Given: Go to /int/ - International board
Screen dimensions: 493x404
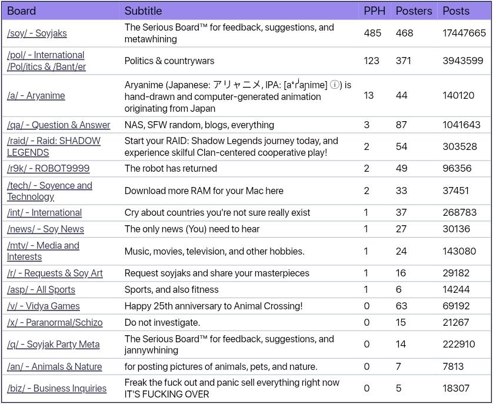Looking at the screenshot, I should 44,212.
